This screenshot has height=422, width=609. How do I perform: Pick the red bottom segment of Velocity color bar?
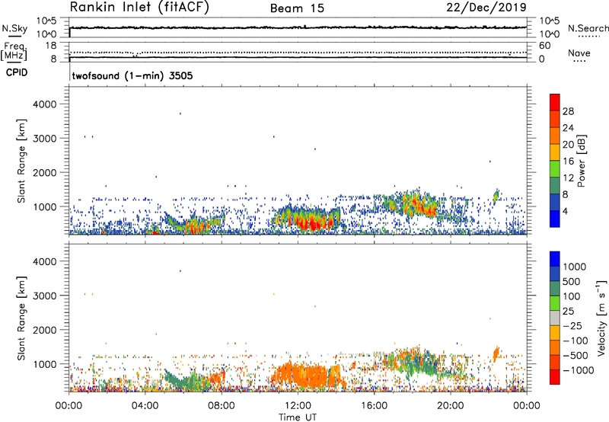coord(555,377)
